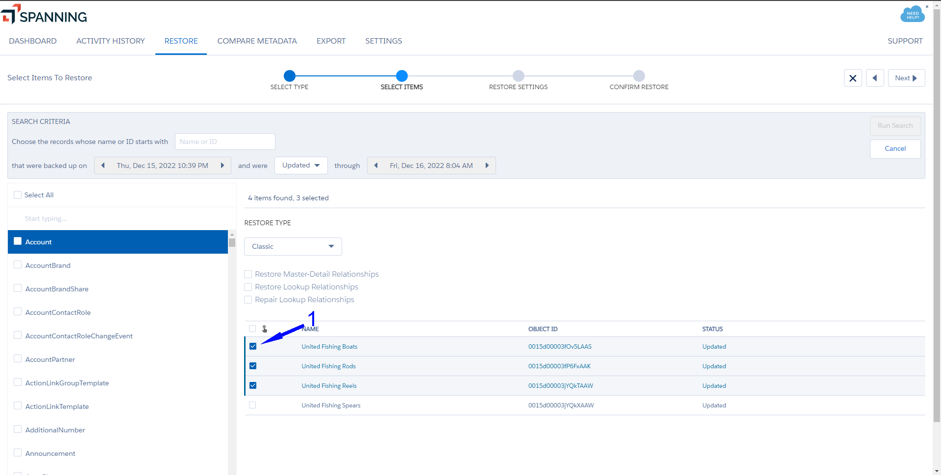Click the page vertical scrollbar
Screen dimensions: 941x475
937,215
